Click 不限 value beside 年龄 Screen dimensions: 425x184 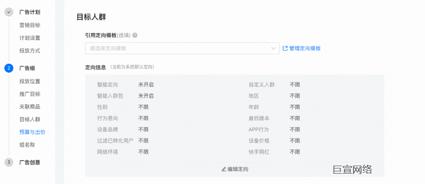click(295, 107)
